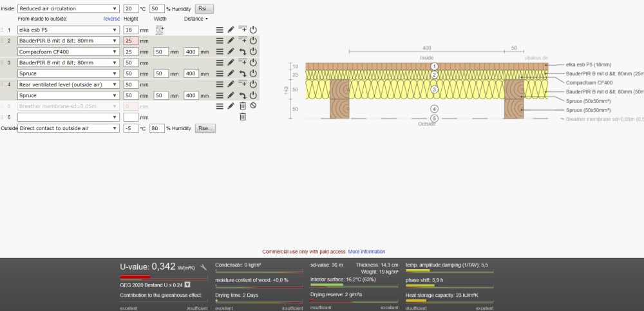The width and height of the screenshot is (644, 311).
Task: Remove layer 3 Spruce framing using arrow icon
Action: (243, 73)
